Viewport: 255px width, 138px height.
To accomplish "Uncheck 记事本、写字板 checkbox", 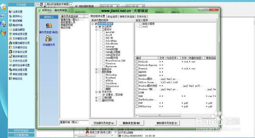I will [104, 95].
